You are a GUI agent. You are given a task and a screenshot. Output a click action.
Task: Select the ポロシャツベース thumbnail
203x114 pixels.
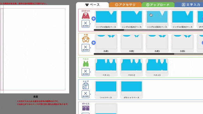(x=132, y=90)
